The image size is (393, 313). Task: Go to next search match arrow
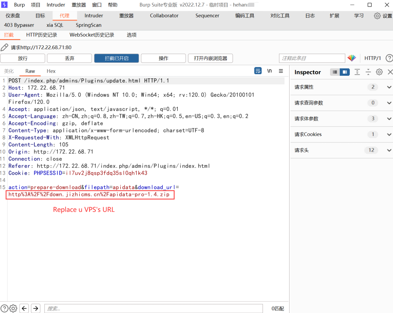pos(36,308)
